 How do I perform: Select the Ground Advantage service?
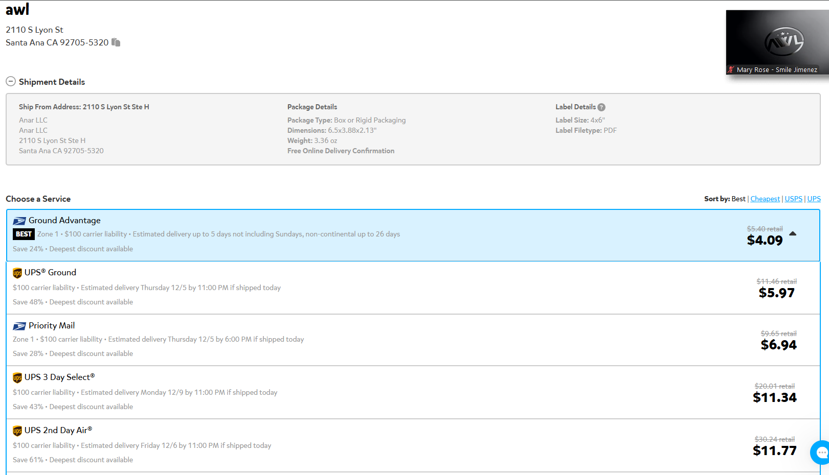[413, 235]
